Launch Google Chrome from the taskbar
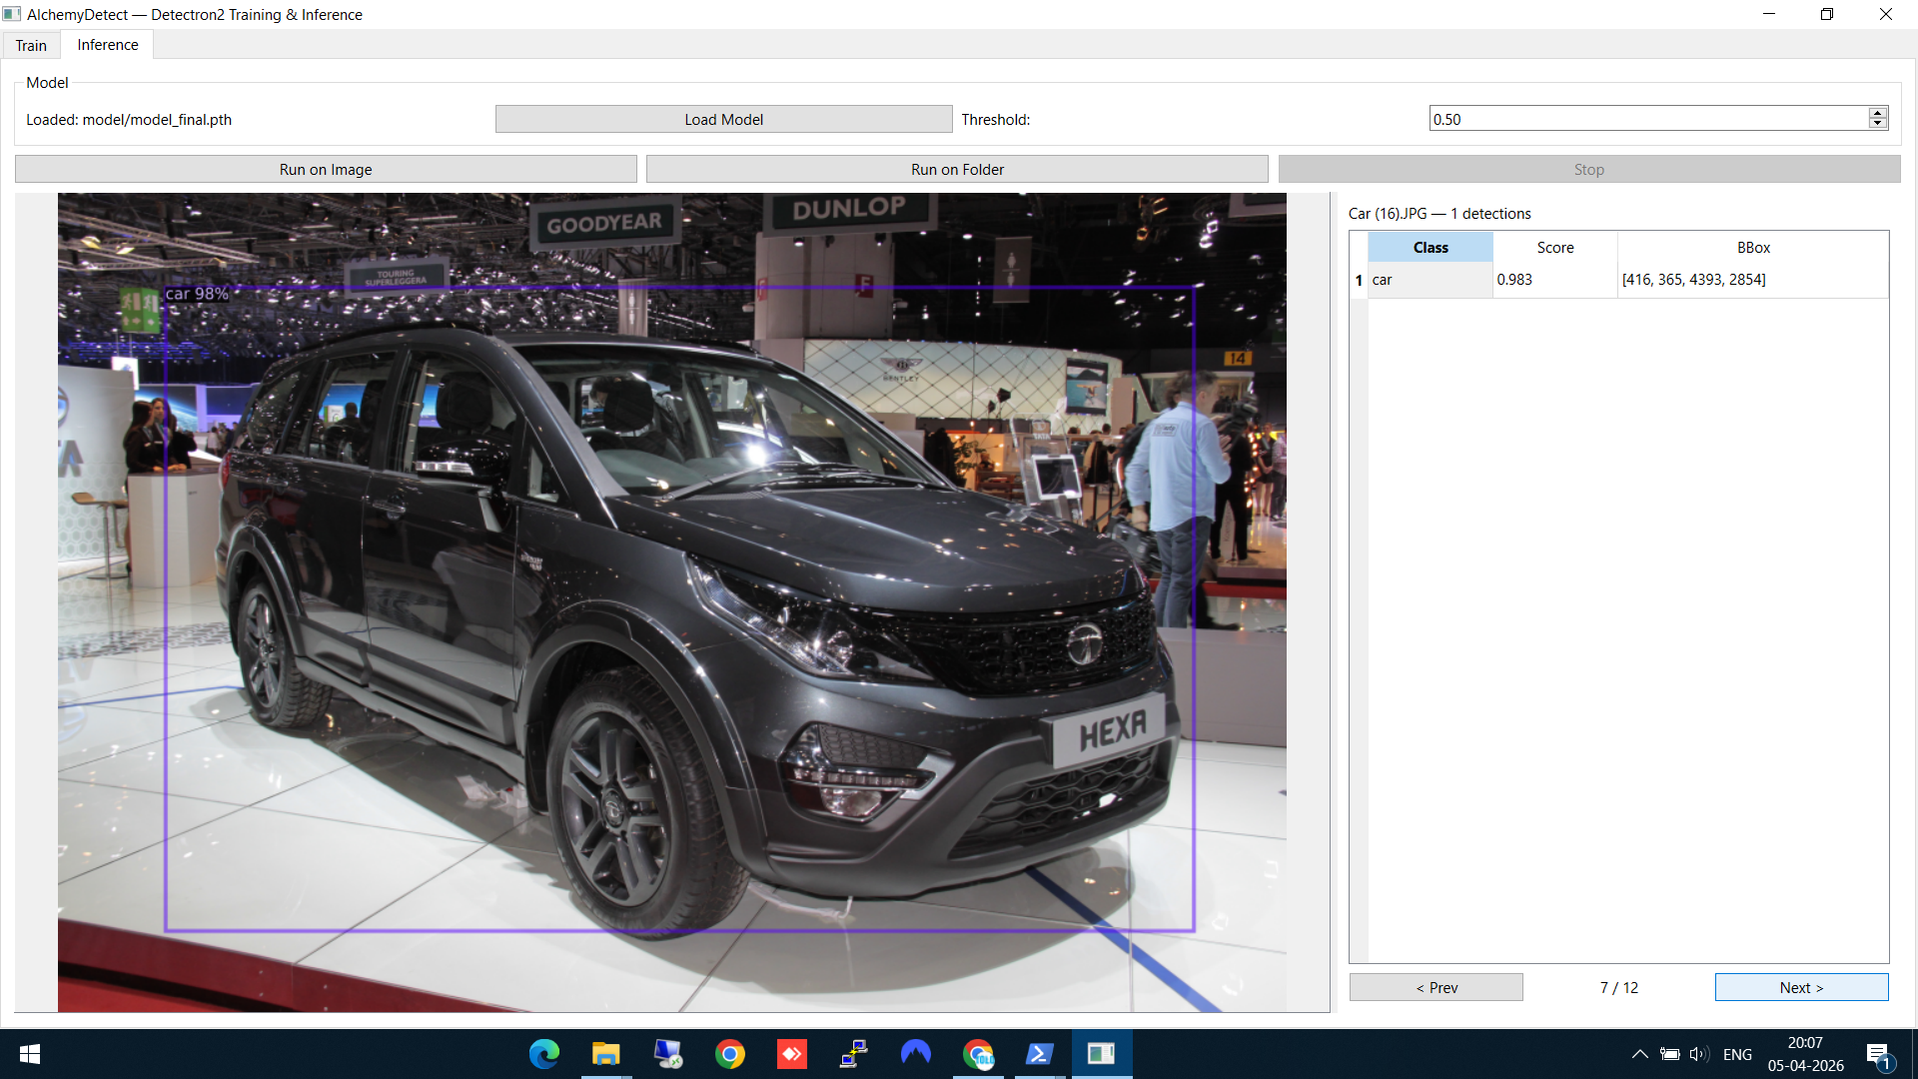Viewport: 1918px width, 1079px height. coord(730,1054)
